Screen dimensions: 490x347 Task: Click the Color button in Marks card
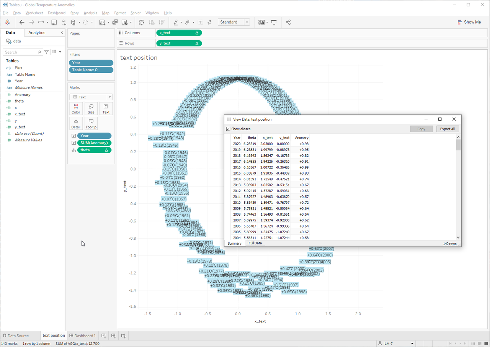76,109
